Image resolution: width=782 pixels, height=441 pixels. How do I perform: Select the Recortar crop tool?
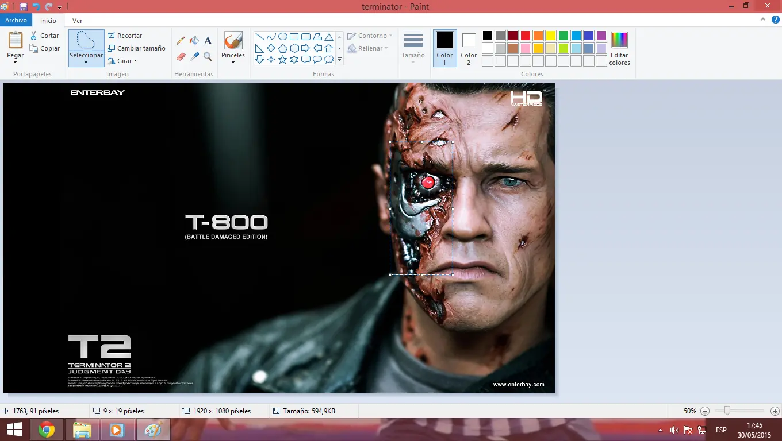click(x=125, y=36)
